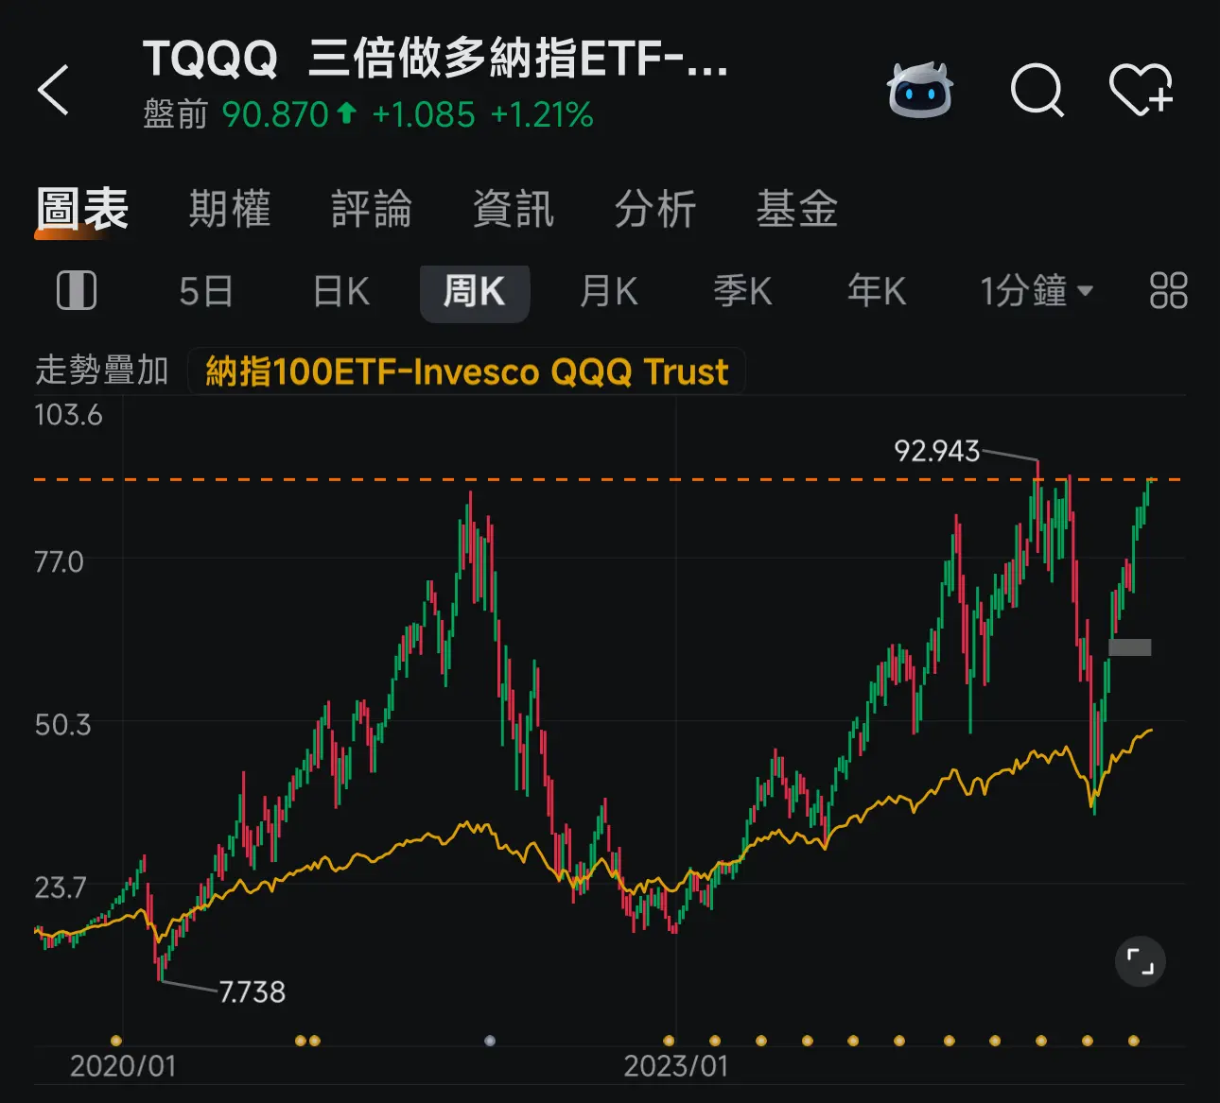This screenshot has height=1103, width=1220.
Task: Toggle the split-panel chart layout icon
Action: tap(77, 290)
